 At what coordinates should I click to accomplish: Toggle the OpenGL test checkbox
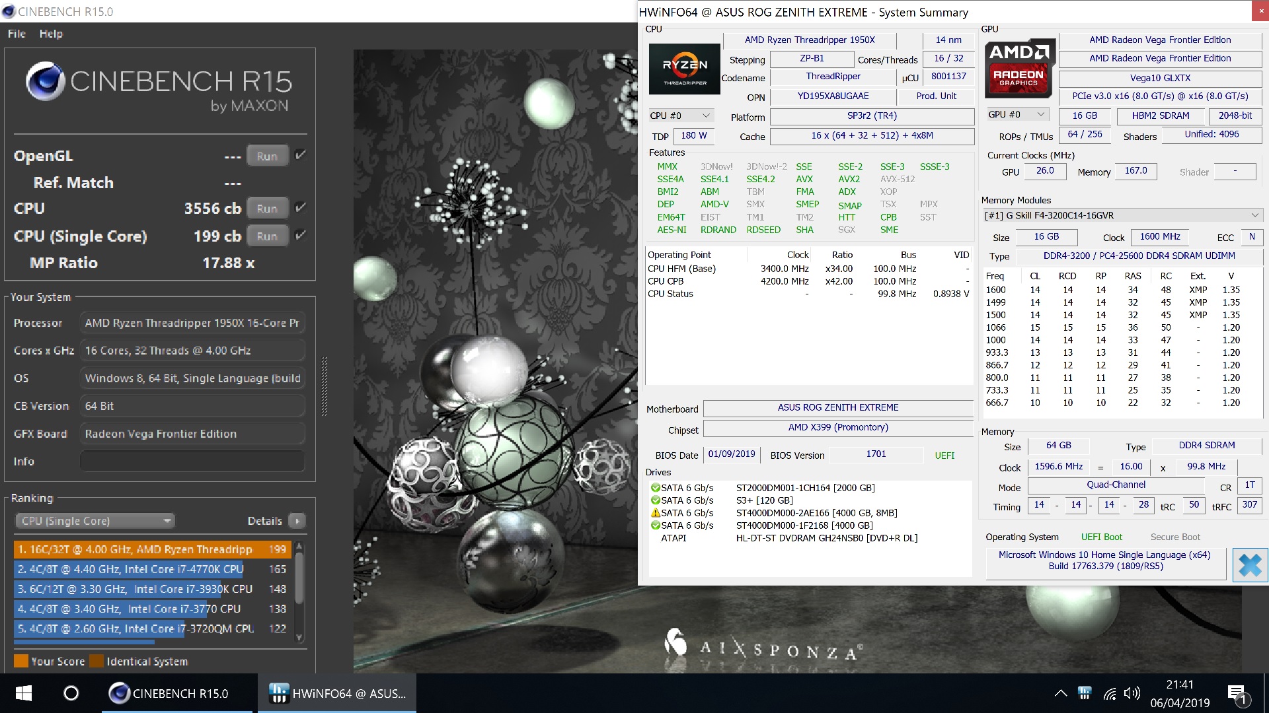pos(301,155)
